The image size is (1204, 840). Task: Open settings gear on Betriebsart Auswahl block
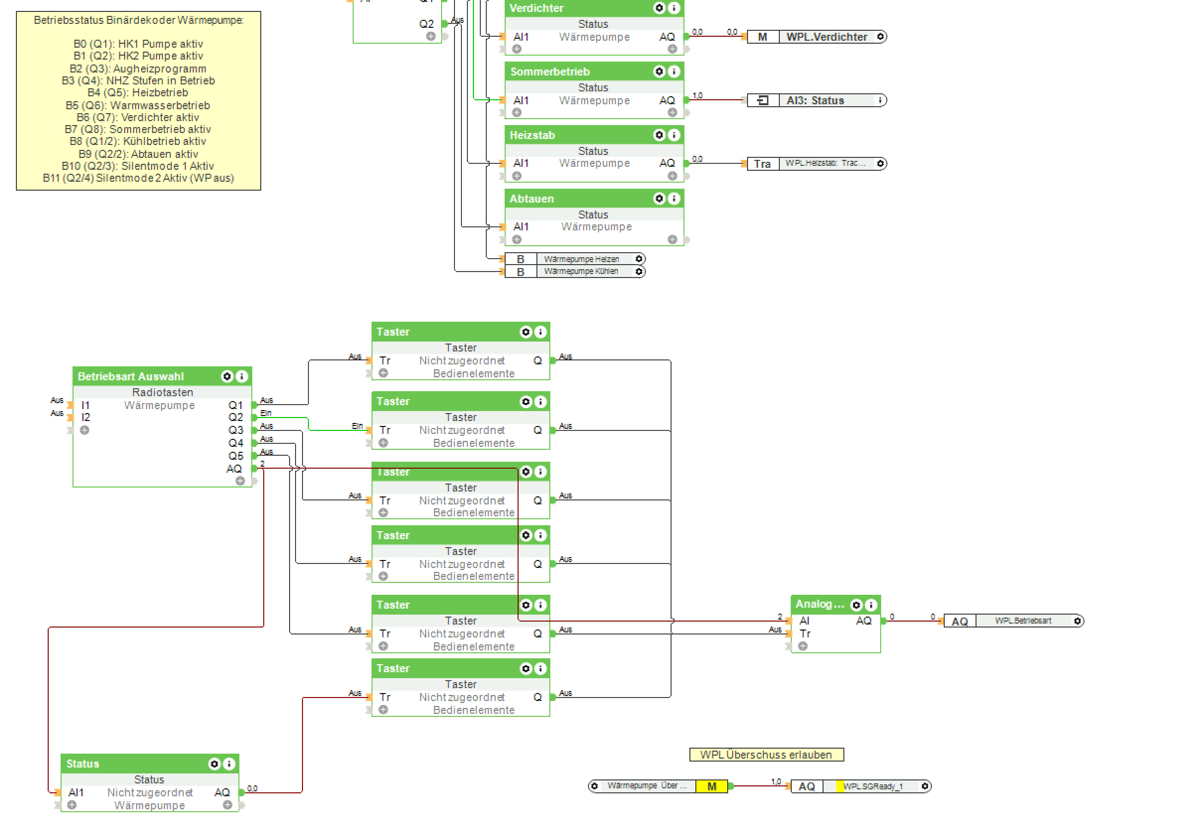(227, 376)
